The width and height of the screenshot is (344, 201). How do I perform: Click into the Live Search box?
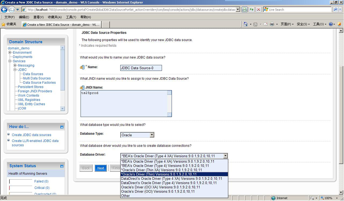coord(297,10)
